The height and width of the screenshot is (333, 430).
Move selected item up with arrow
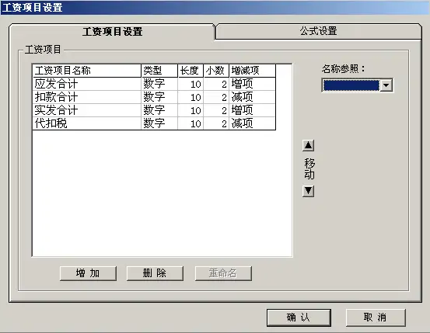point(308,145)
